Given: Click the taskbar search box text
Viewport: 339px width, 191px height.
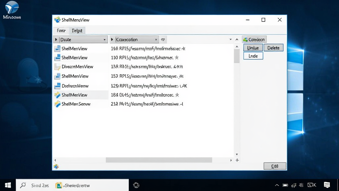Looking at the screenshot, I should (x=40, y=185).
